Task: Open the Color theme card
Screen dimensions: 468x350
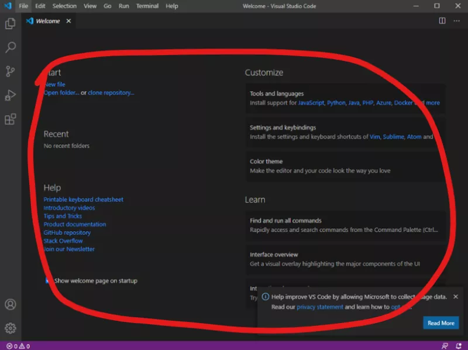Action: 345,166
